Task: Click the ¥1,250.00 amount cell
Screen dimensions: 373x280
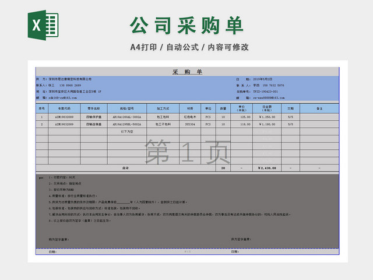Action: 267,117
